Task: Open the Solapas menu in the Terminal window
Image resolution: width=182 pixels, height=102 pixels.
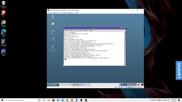Action: [x=86, y=31]
